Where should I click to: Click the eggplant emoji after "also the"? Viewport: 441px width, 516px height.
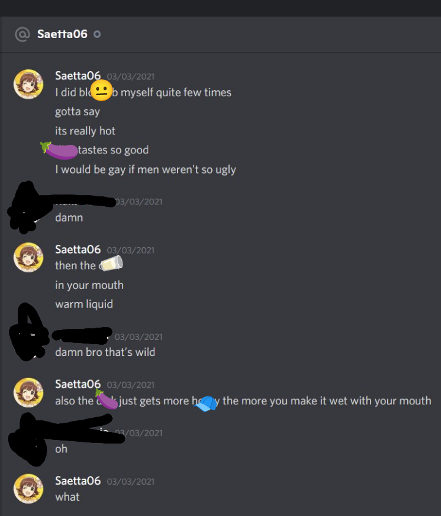coord(107,399)
